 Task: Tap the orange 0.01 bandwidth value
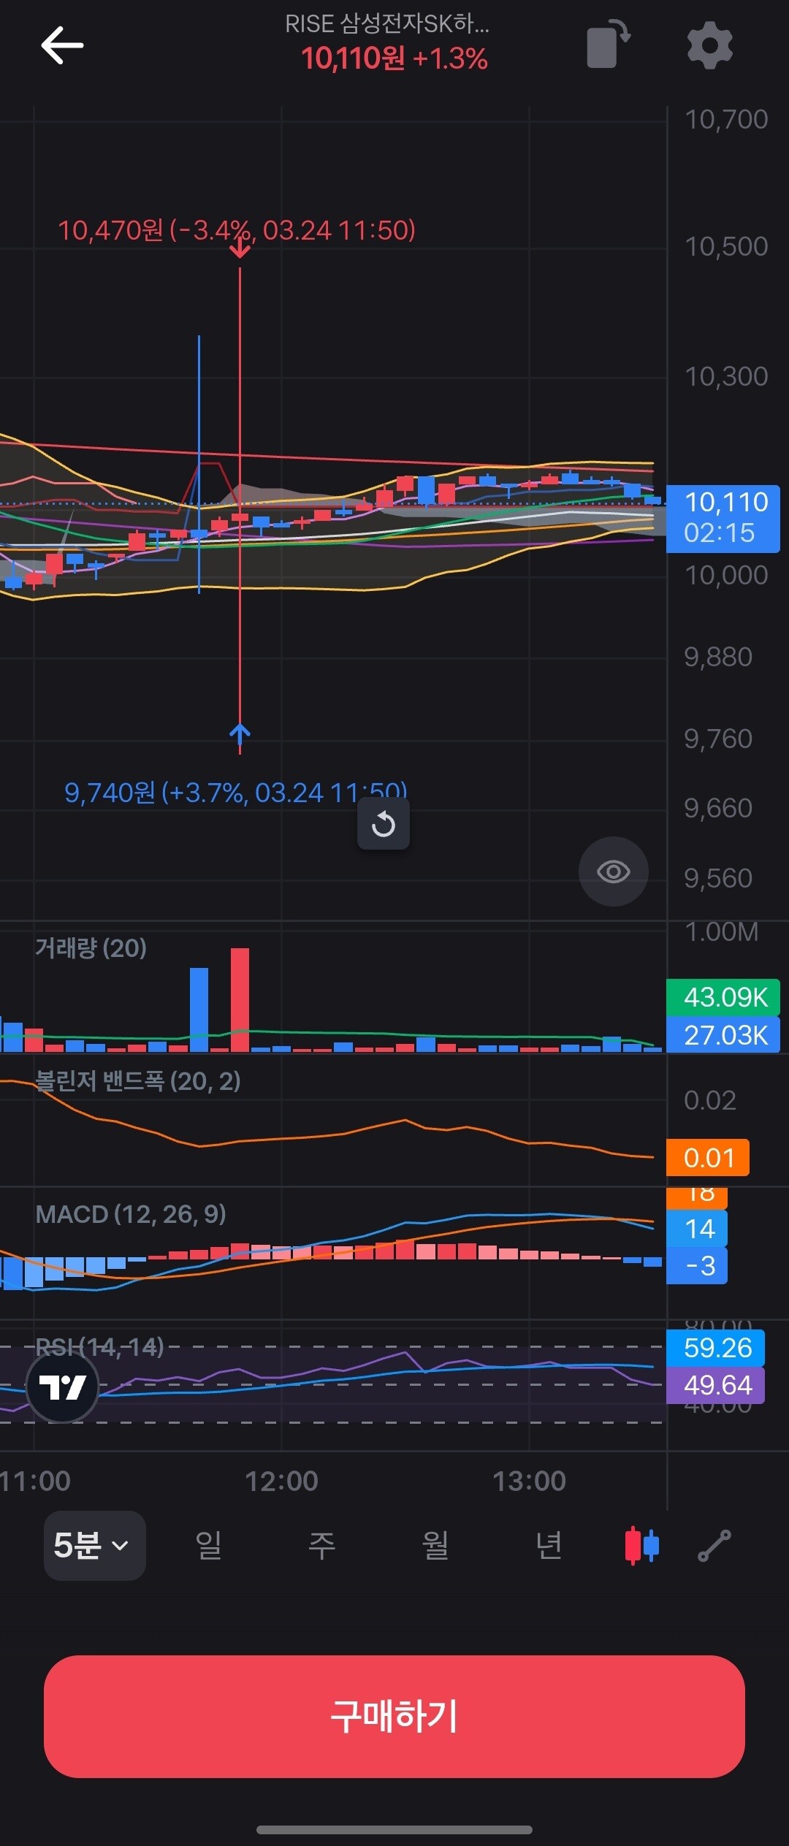click(708, 1158)
